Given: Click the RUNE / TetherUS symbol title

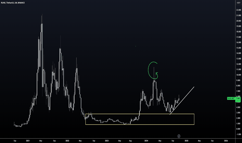Looking at the screenshot, I should [13, 3].
